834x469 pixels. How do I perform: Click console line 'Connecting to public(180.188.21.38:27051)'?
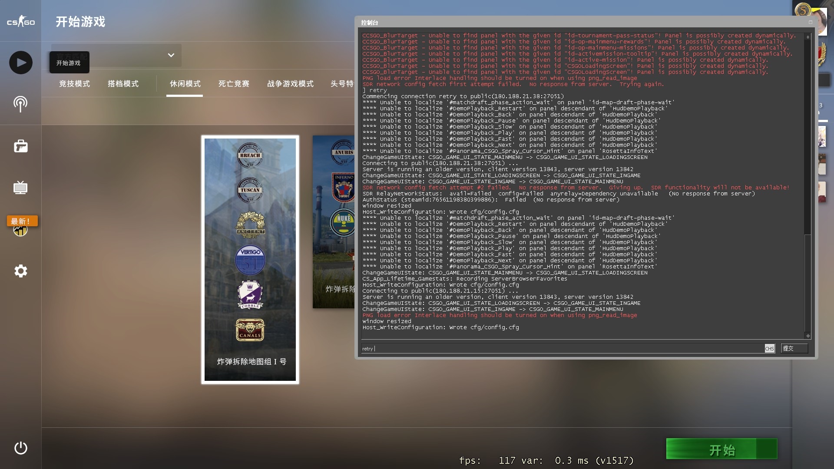440,163
